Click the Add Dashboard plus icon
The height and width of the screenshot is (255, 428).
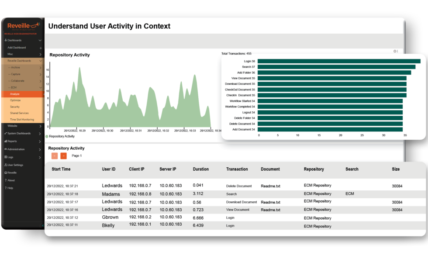[40, 48]
